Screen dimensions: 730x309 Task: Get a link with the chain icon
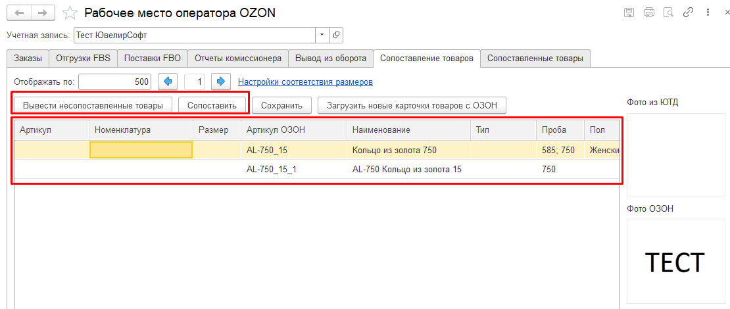coord(688,12)
